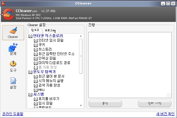Minimize the CCleaner window
The width and height of the screenshot is (177, 118).
pyautogui.click(x=163, y=3)
